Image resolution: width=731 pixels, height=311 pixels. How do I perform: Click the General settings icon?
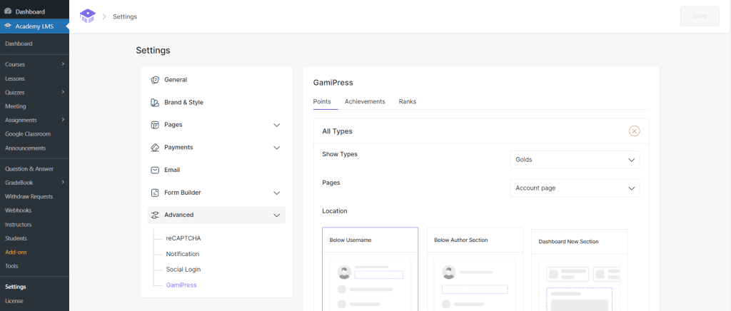(155, 80)
